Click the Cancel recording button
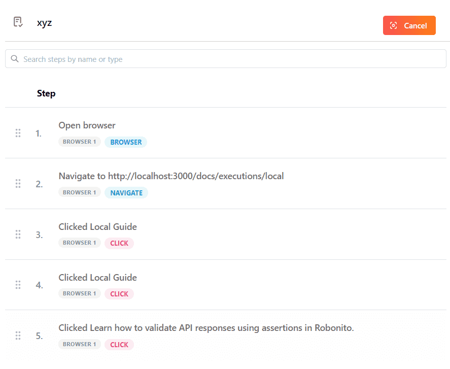Image resolution: width=450 pixels, height=369 pixels. coord(409,25)
